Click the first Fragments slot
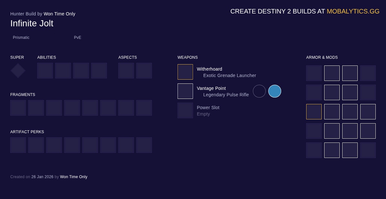Image resolution: width=386 pixels, height=199 pixels. point(18,108)
